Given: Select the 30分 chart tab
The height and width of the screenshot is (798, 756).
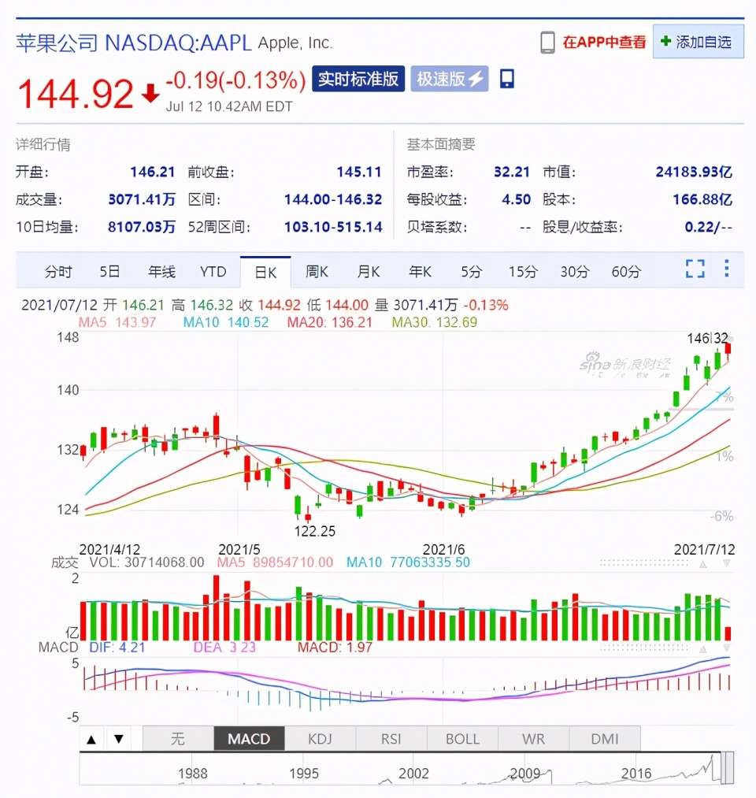Looking at the screenshot, I should pyautogui.click(x=575, y=272).
